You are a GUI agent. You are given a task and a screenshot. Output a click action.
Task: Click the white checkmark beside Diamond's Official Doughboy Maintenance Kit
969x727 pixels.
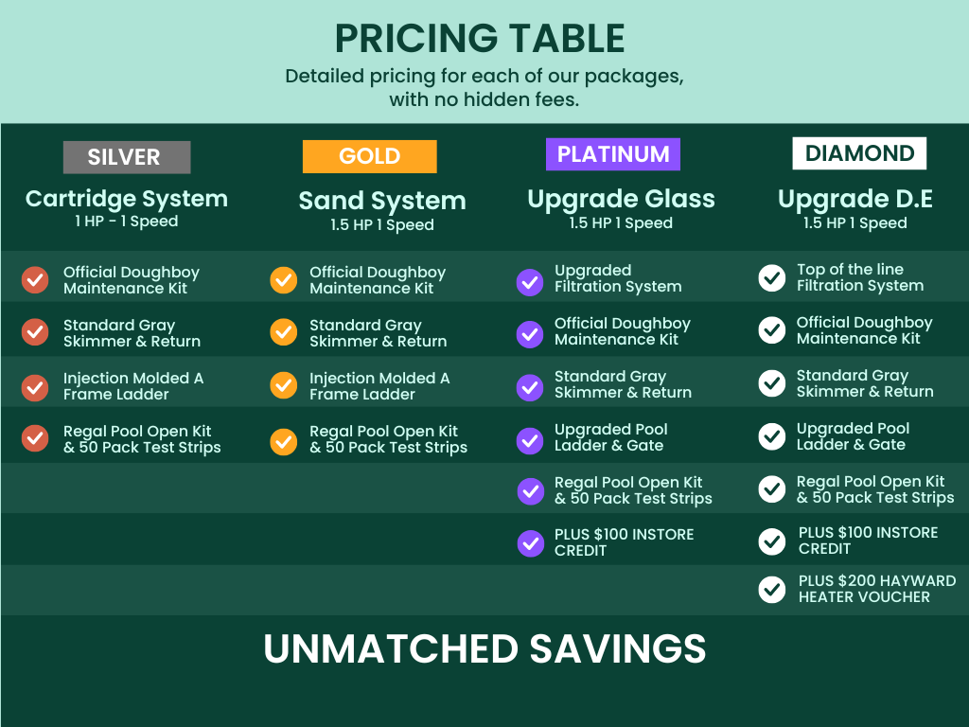772,330
